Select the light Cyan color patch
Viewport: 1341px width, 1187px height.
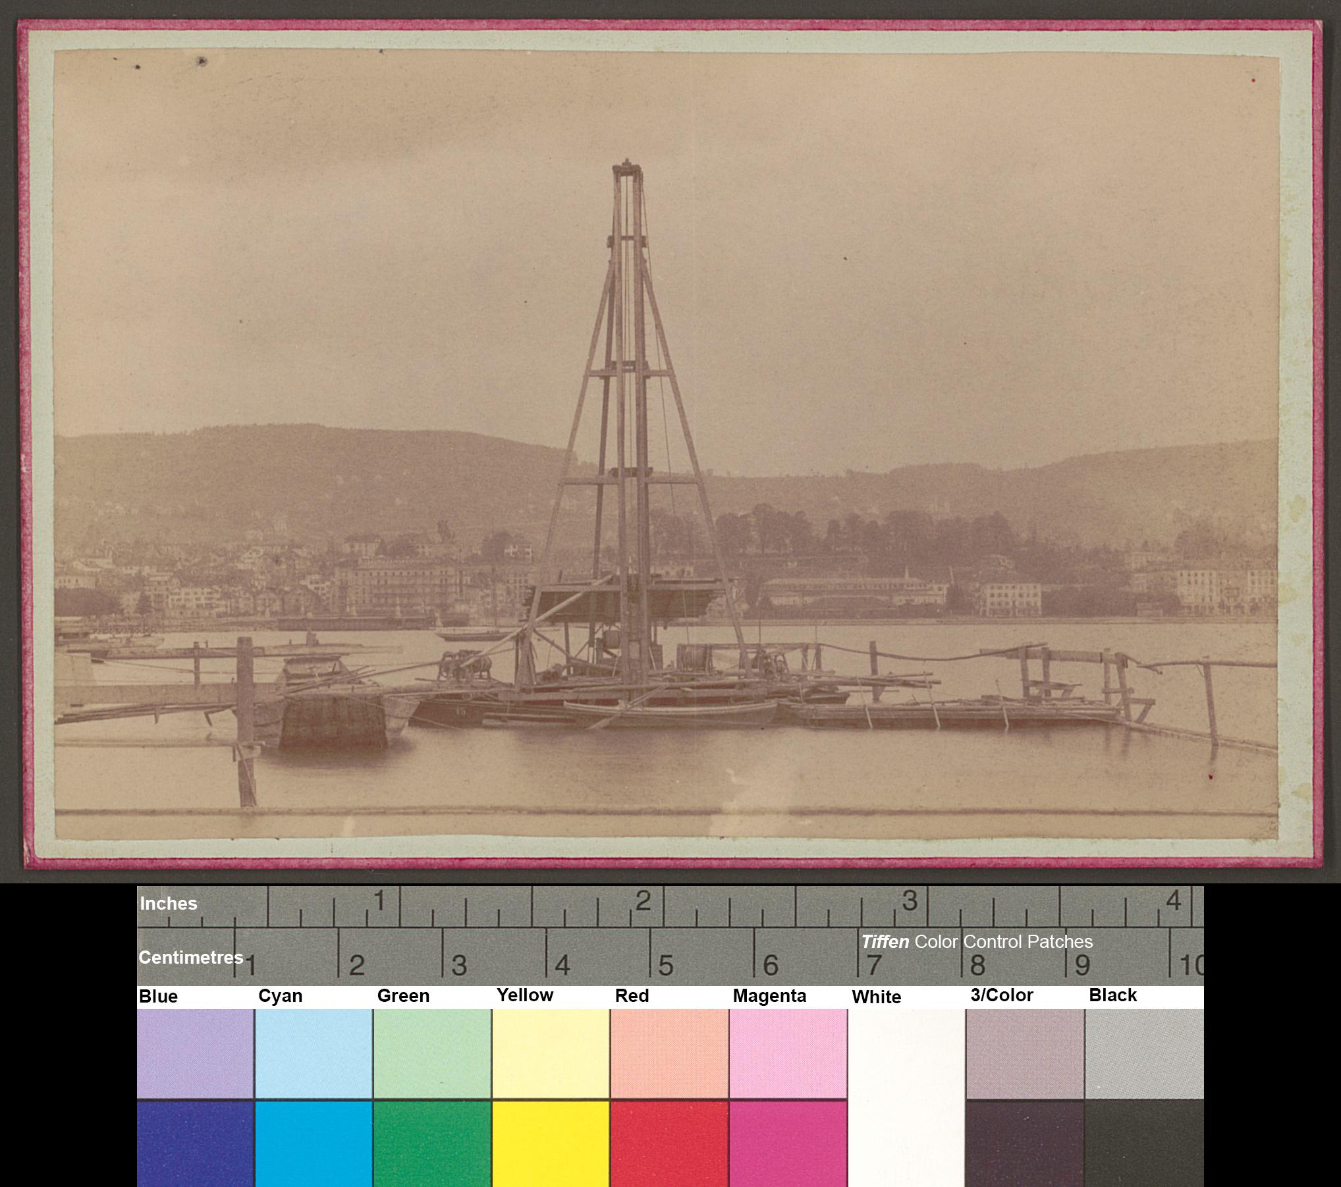(314, 1053)
